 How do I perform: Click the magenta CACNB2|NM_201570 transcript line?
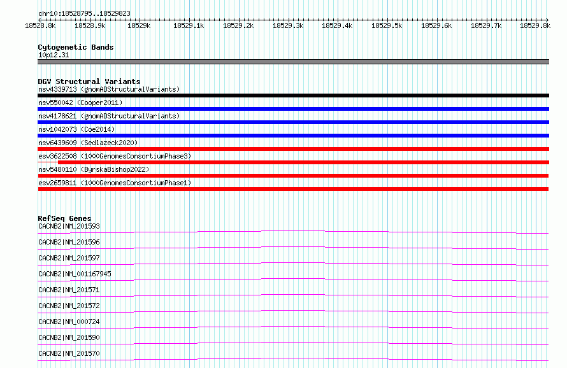(293, 359)
